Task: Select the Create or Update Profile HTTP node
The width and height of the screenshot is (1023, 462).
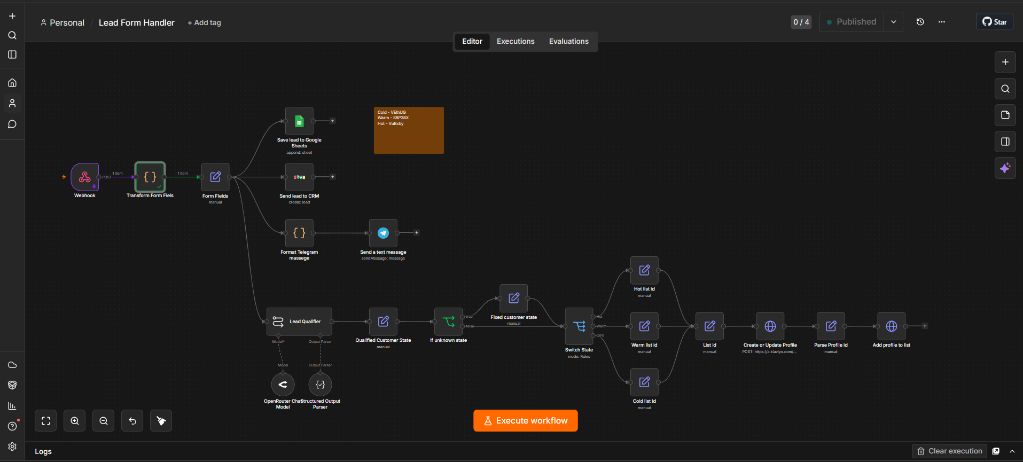Action: click(770, 326)
